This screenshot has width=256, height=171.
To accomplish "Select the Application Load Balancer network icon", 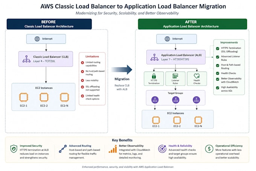I will pos(154,57).
